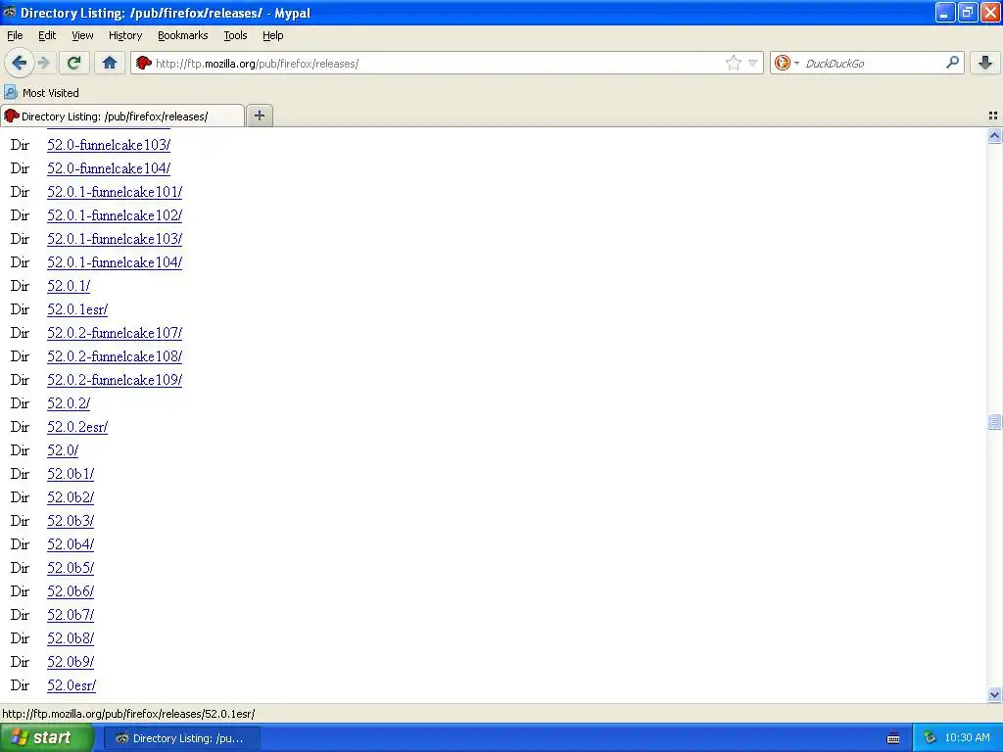1003x752 pixels.
Task: Open the 52.0.2-funnelcake107/ link
Action: (x=115, y=333)
